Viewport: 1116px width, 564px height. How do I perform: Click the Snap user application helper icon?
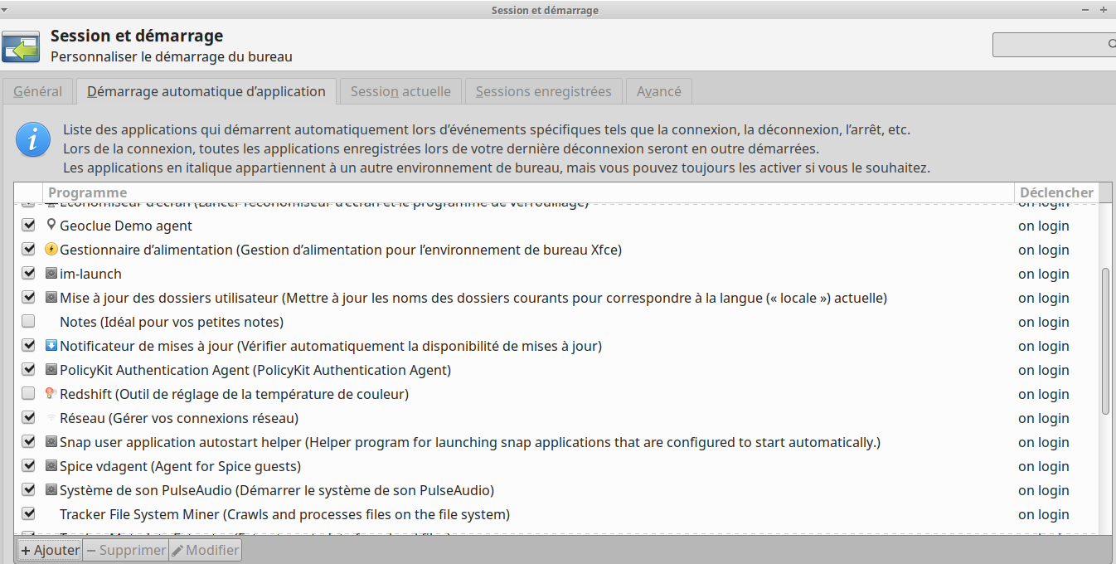(51, 441)
